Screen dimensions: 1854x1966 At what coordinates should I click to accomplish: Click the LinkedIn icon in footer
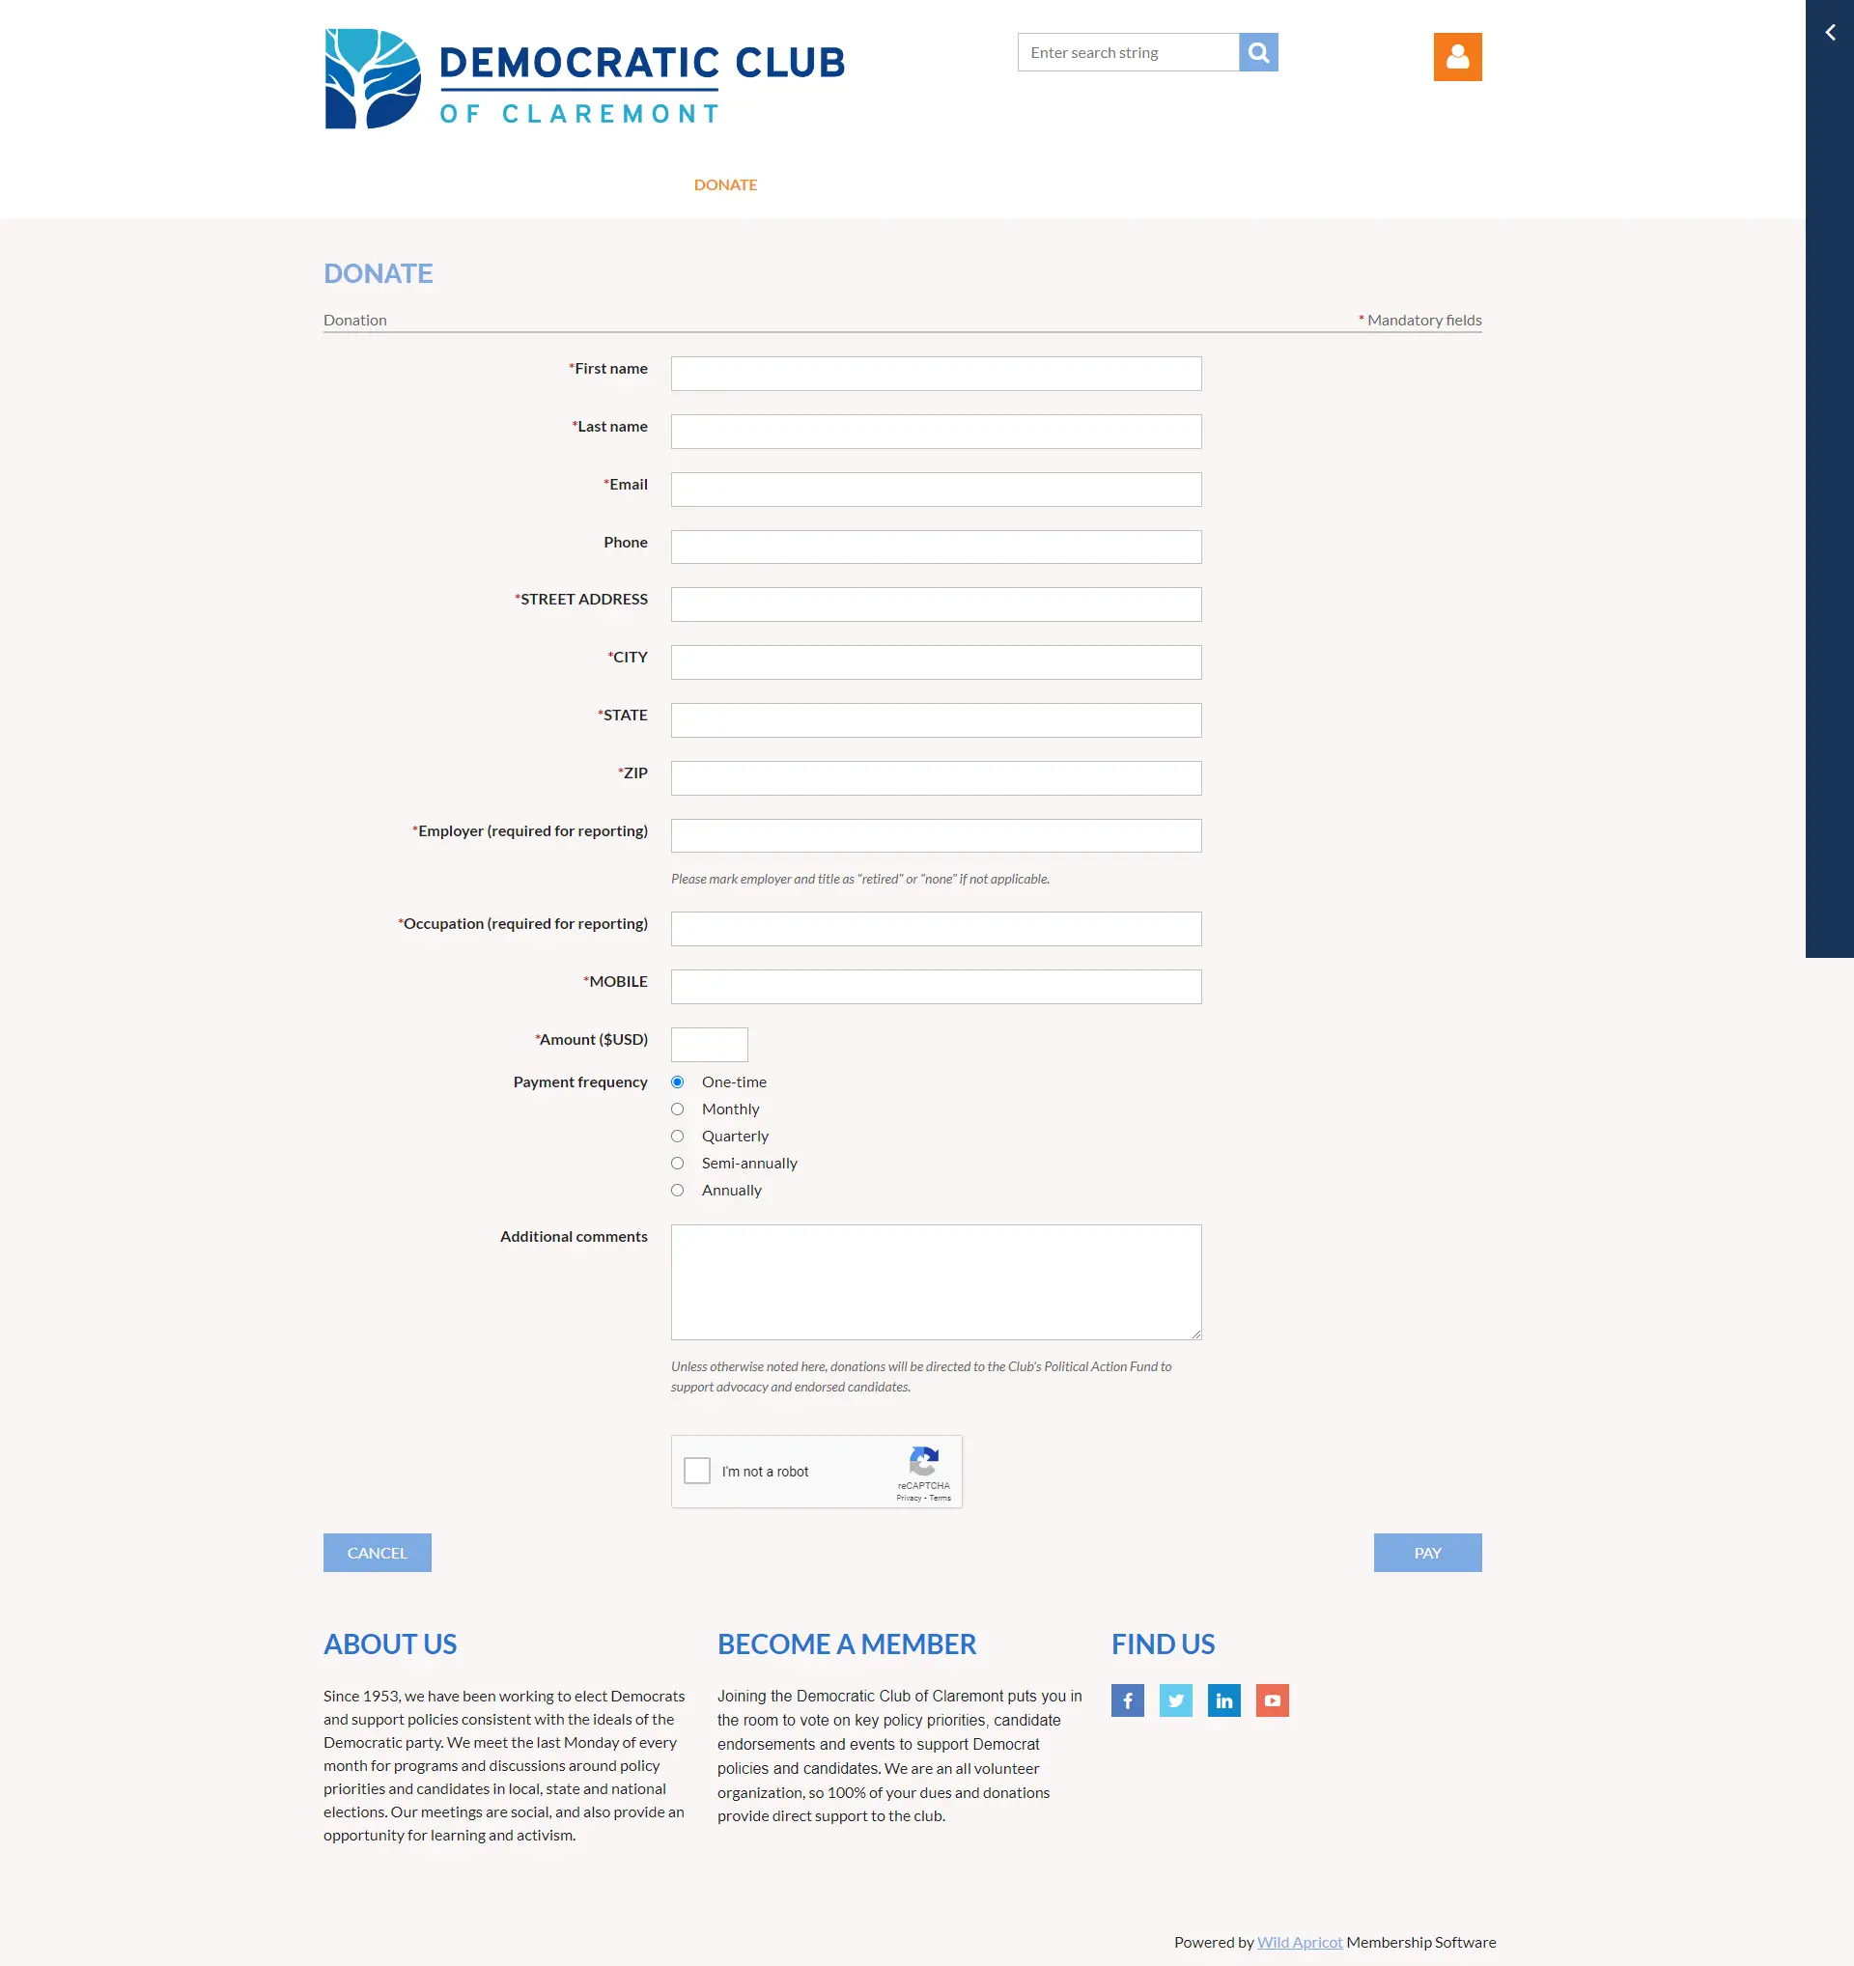1225,1699
